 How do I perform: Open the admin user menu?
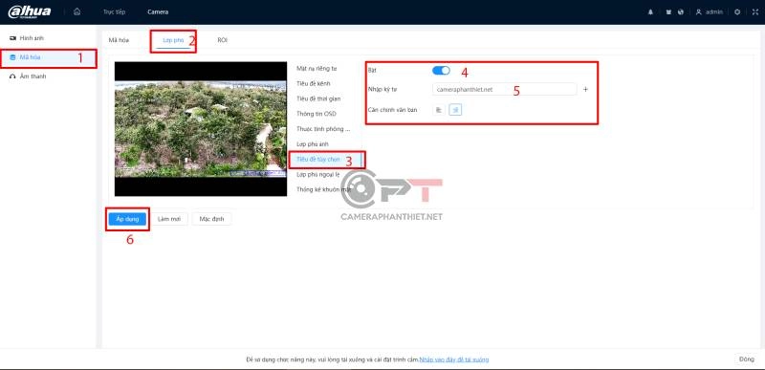(x=709, y=12)
